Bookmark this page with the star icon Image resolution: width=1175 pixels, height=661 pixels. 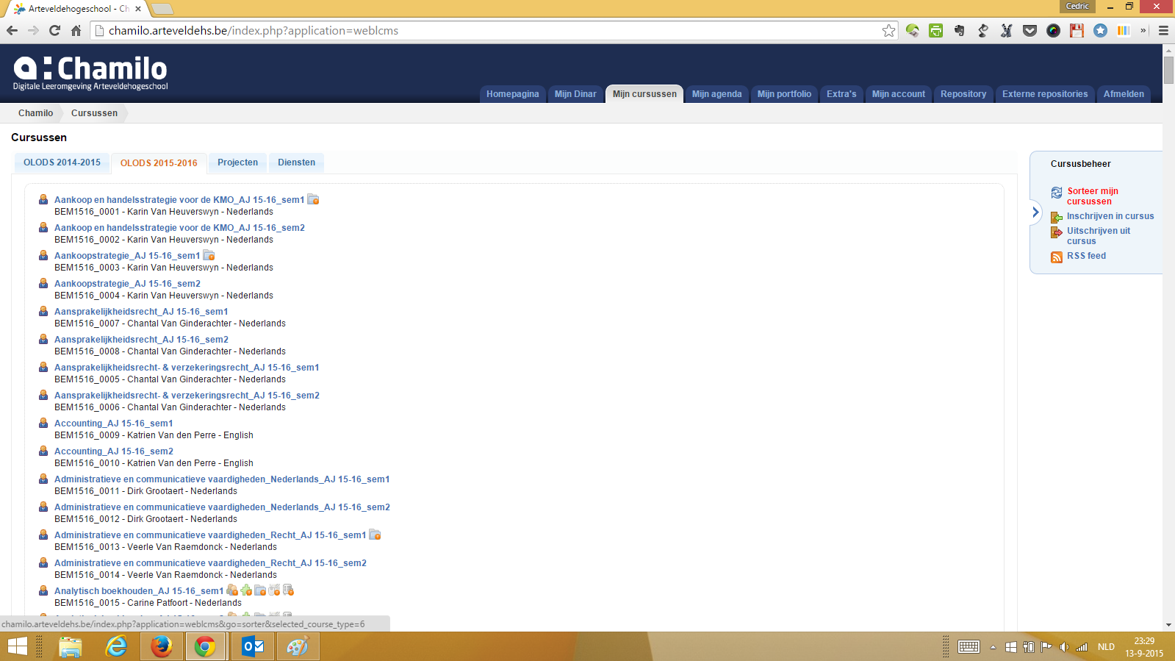888,31
